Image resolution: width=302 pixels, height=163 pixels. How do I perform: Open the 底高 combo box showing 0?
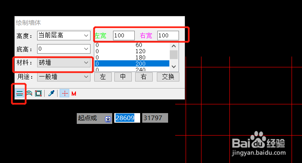point(64,49)
